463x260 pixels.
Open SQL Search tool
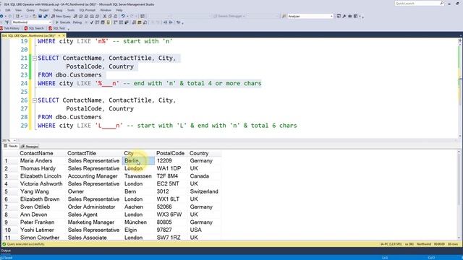pos(34,28)
